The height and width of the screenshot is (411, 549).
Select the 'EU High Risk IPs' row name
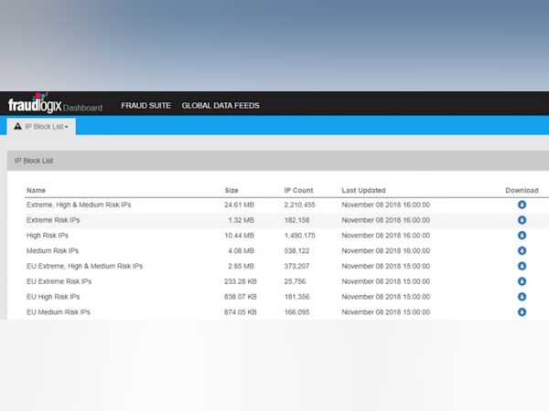53,297
